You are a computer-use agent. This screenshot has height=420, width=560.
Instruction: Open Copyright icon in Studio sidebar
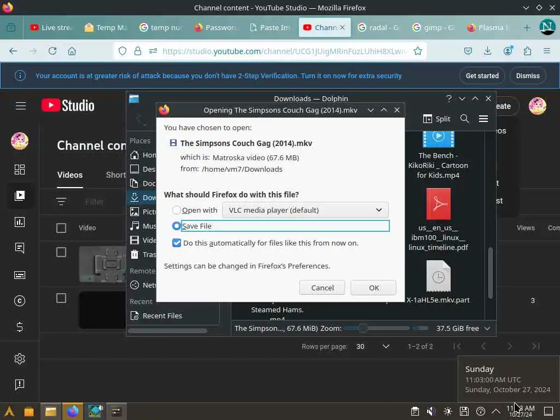(20, 301)
